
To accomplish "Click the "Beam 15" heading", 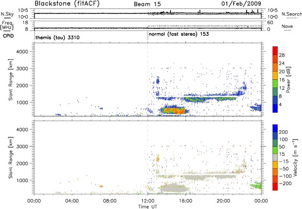I will click(147, 4).
